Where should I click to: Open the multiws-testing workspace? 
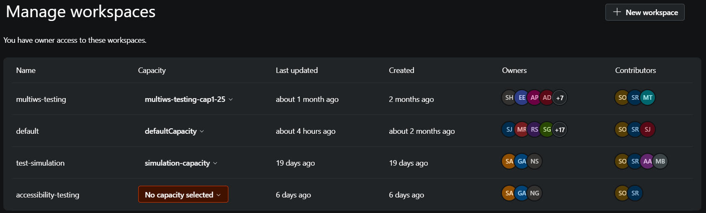point(41,99)
